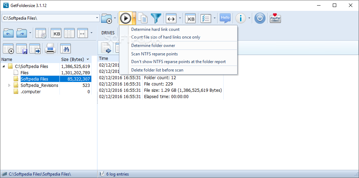Screen dimensions: 359x178
Task: Click the column width arrows icon in top toolbar
Action: [171, 19]
